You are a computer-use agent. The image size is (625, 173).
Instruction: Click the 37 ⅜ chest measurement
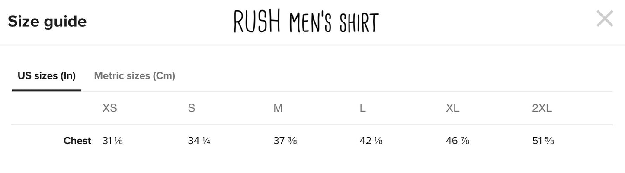(285, 141)
